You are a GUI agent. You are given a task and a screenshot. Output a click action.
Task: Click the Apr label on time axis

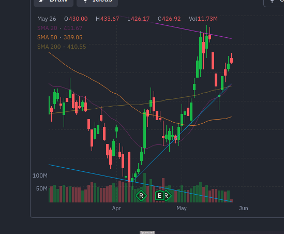click(116, 208)
